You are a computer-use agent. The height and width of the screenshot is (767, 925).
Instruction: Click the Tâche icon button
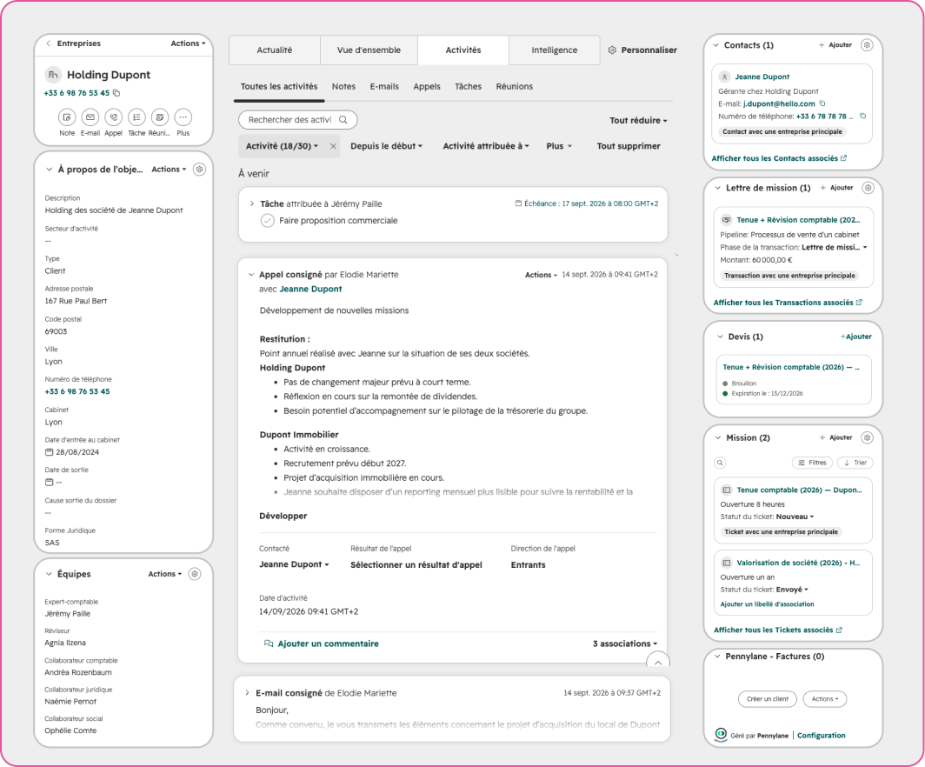tap(136, 117)
